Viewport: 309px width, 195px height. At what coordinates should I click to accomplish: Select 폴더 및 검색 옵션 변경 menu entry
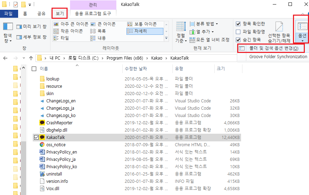pyautogui.click(x=271, y=48)
